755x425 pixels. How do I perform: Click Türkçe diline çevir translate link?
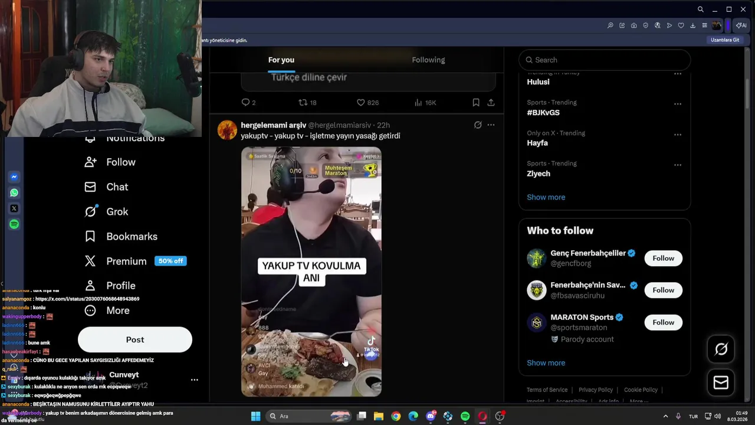308,77
